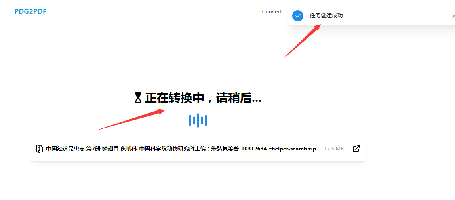
Task: Click the zip archive file icon
Action: [39, 149]
